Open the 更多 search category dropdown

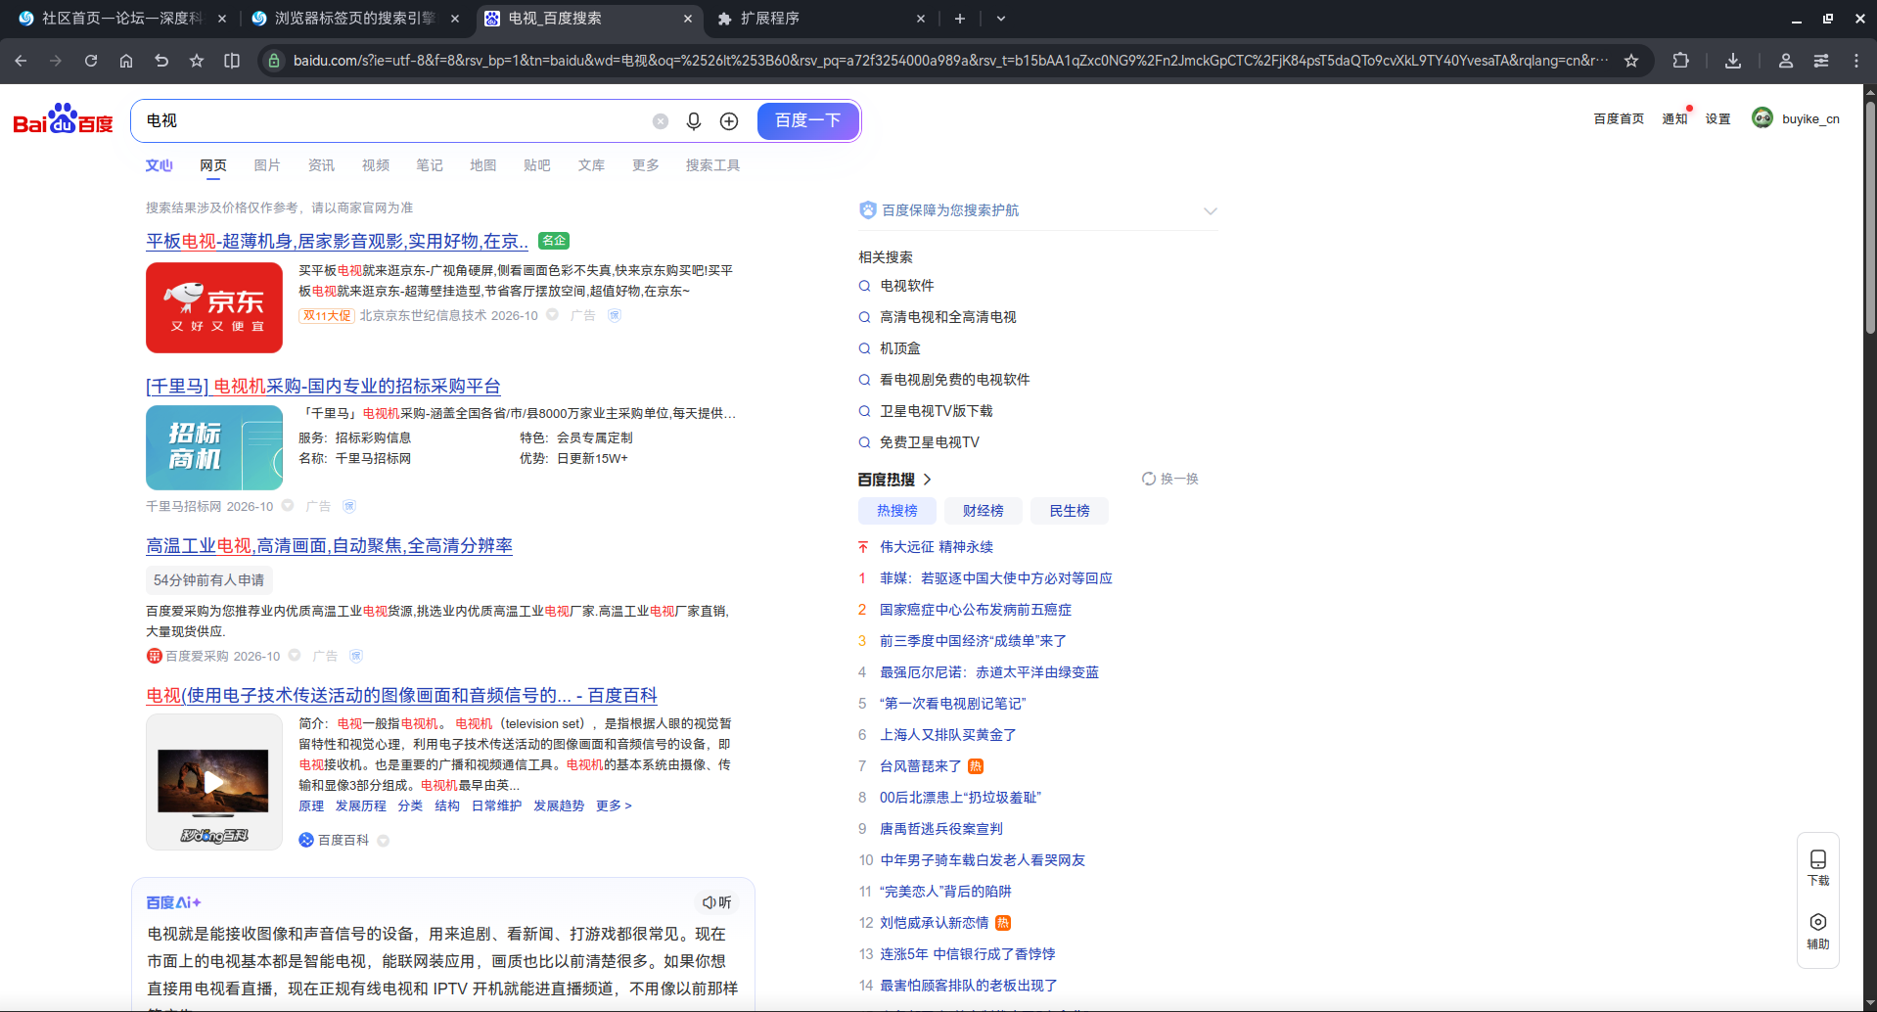(645, 165)
